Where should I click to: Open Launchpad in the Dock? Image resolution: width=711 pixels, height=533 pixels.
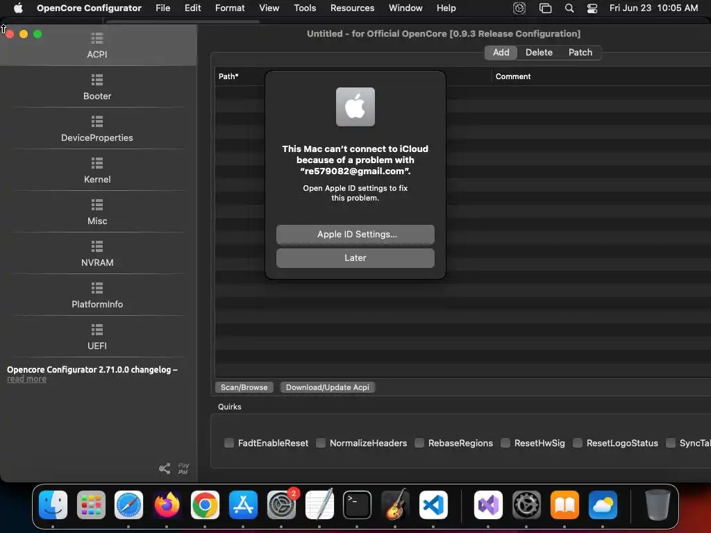click(91, 505)
